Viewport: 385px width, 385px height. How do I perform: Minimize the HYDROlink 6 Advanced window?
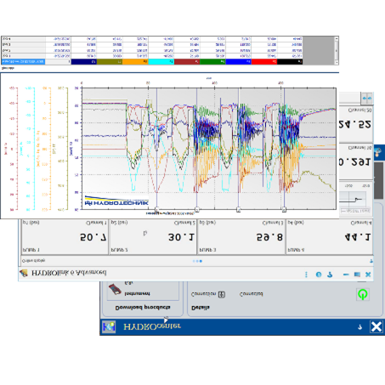[346, 275]
